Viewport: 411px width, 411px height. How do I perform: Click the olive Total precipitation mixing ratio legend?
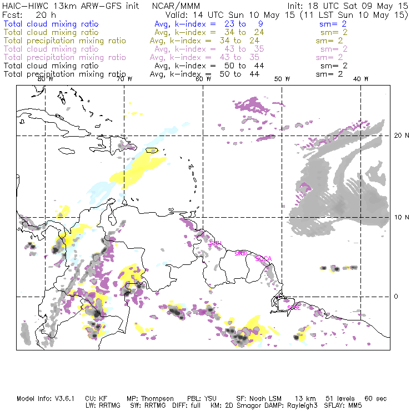click(x=65, y=41)
